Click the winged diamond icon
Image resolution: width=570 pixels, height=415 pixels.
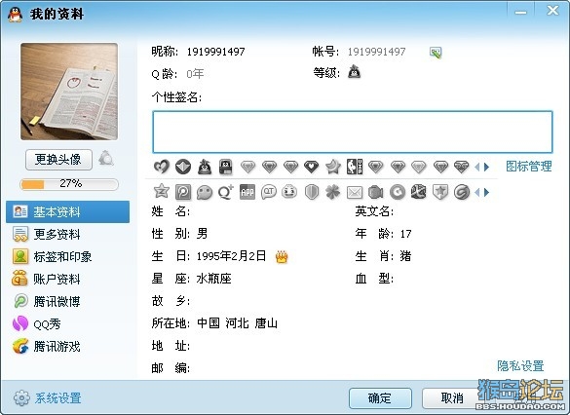point(461,167)
